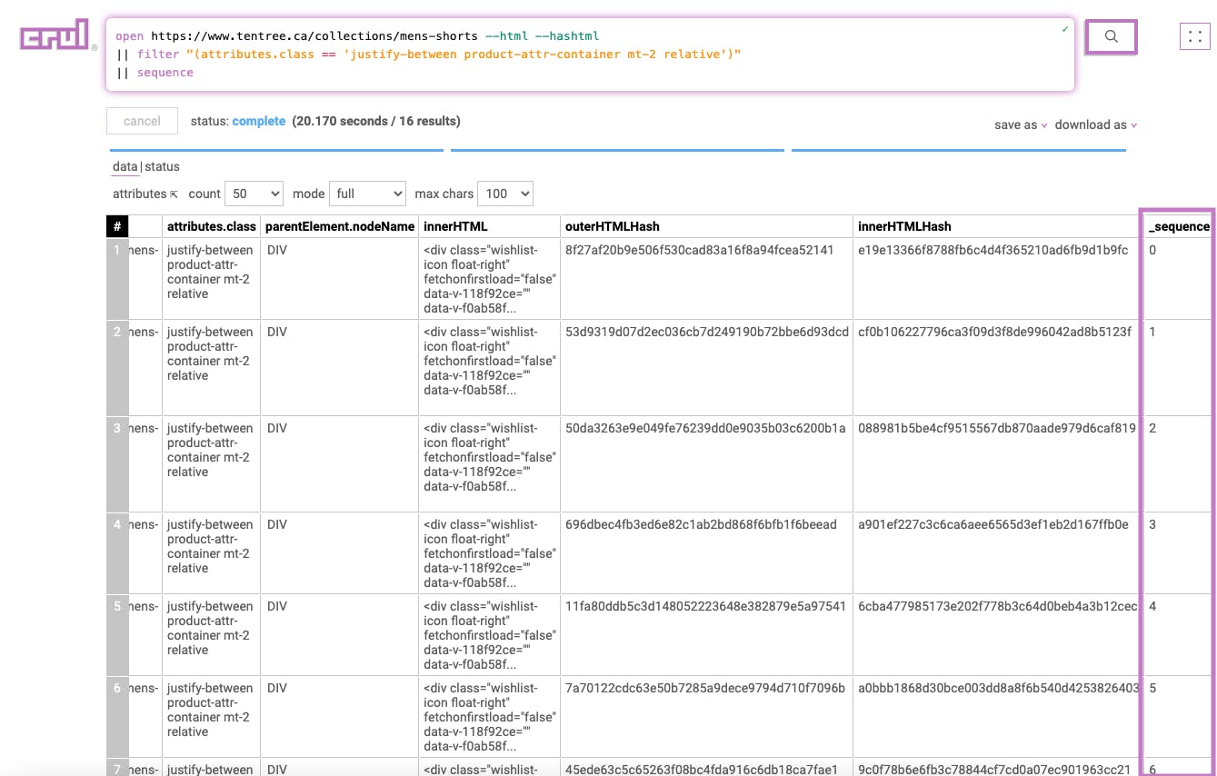Click the attributes label
Image resolution: width=1217 pixels, height=776 pixels.
[x=139, y=194]
